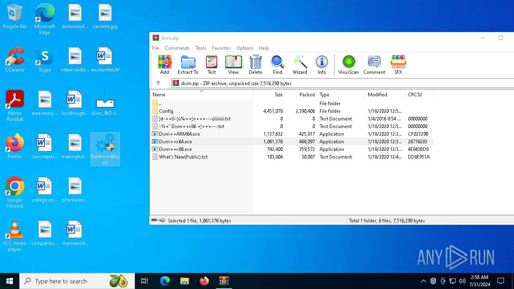This screenshot has width=514, height=289.
Task: Sort by CRC32 column header
Action: pos(420,95)
